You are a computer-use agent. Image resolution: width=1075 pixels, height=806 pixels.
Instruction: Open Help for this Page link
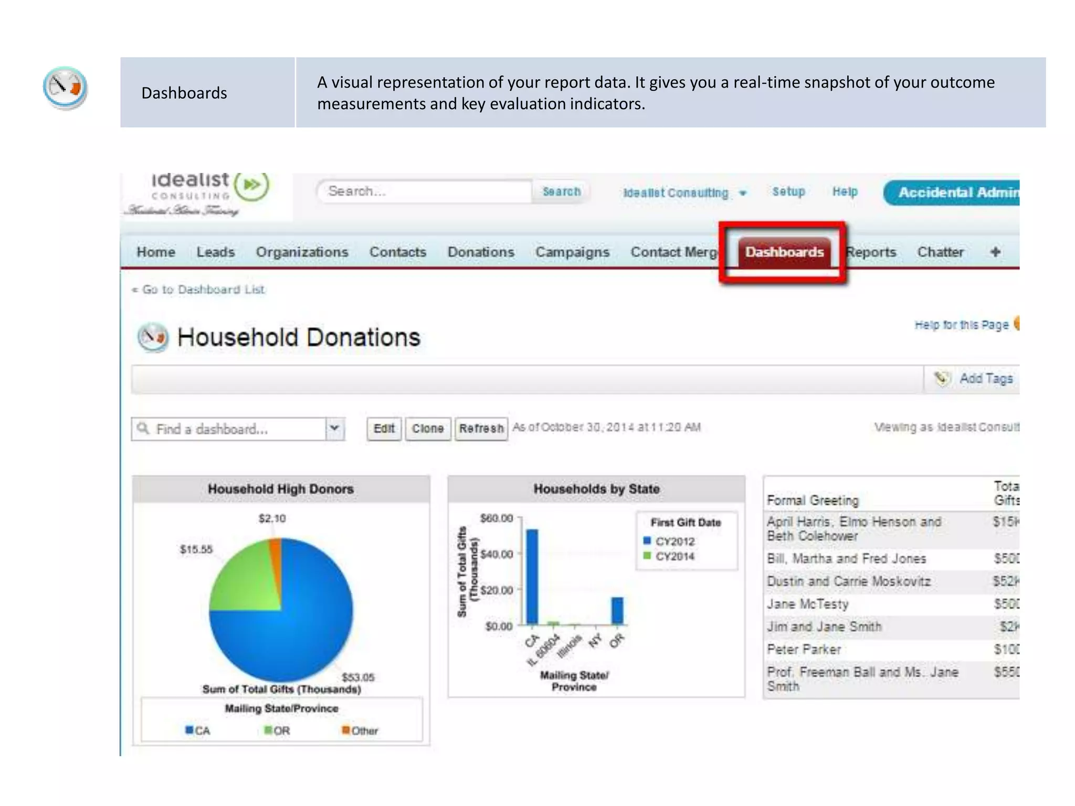tap(961, 325)
